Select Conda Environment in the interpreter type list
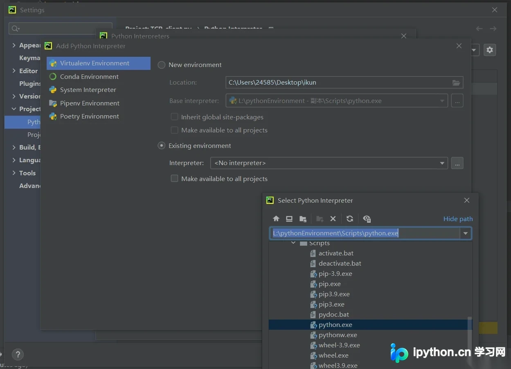Image resolution: width=511 pixels, height=369 pixels. pos(98,76)
